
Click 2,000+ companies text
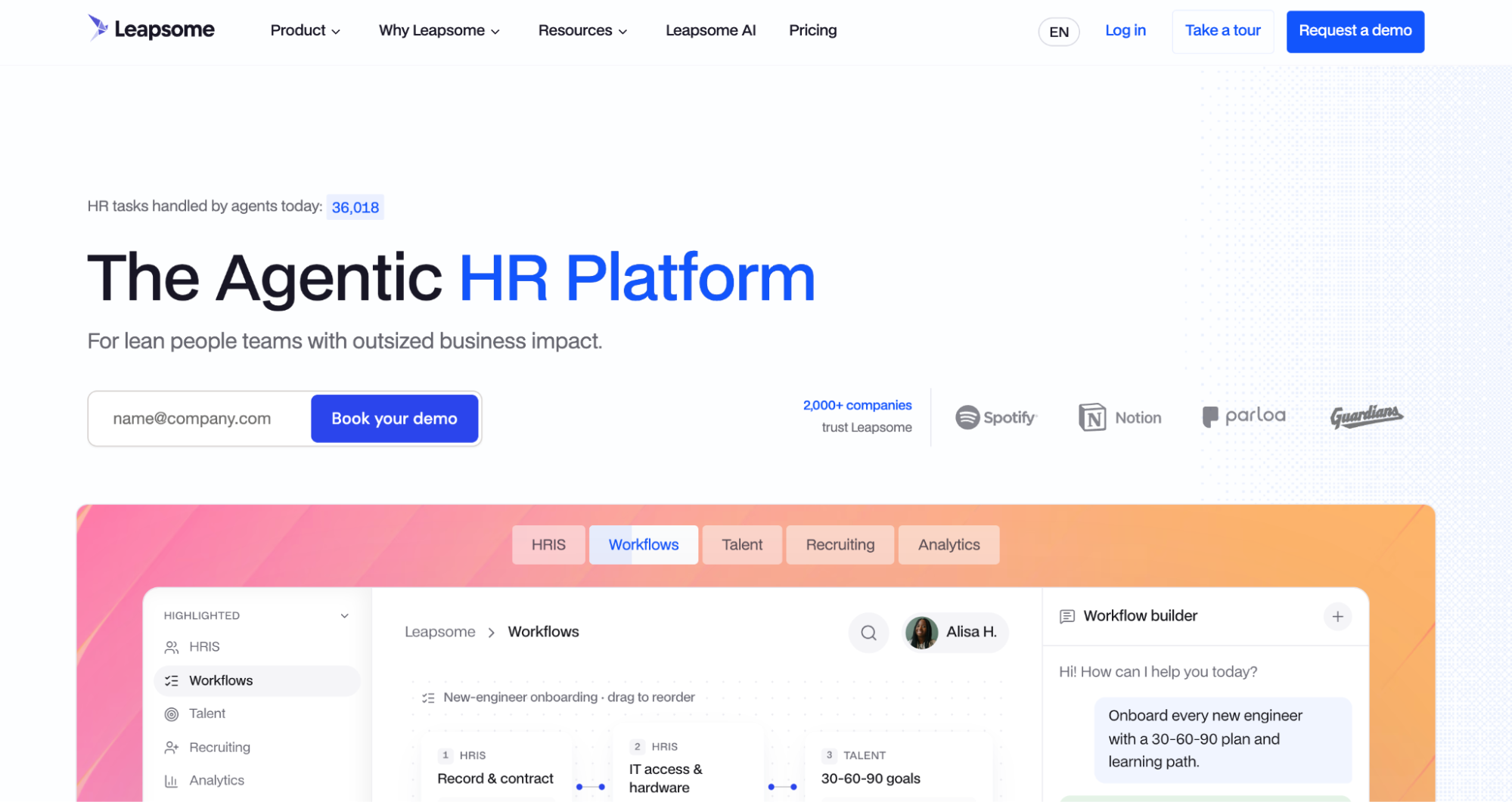pyautogui.click(x=857, y=405)
